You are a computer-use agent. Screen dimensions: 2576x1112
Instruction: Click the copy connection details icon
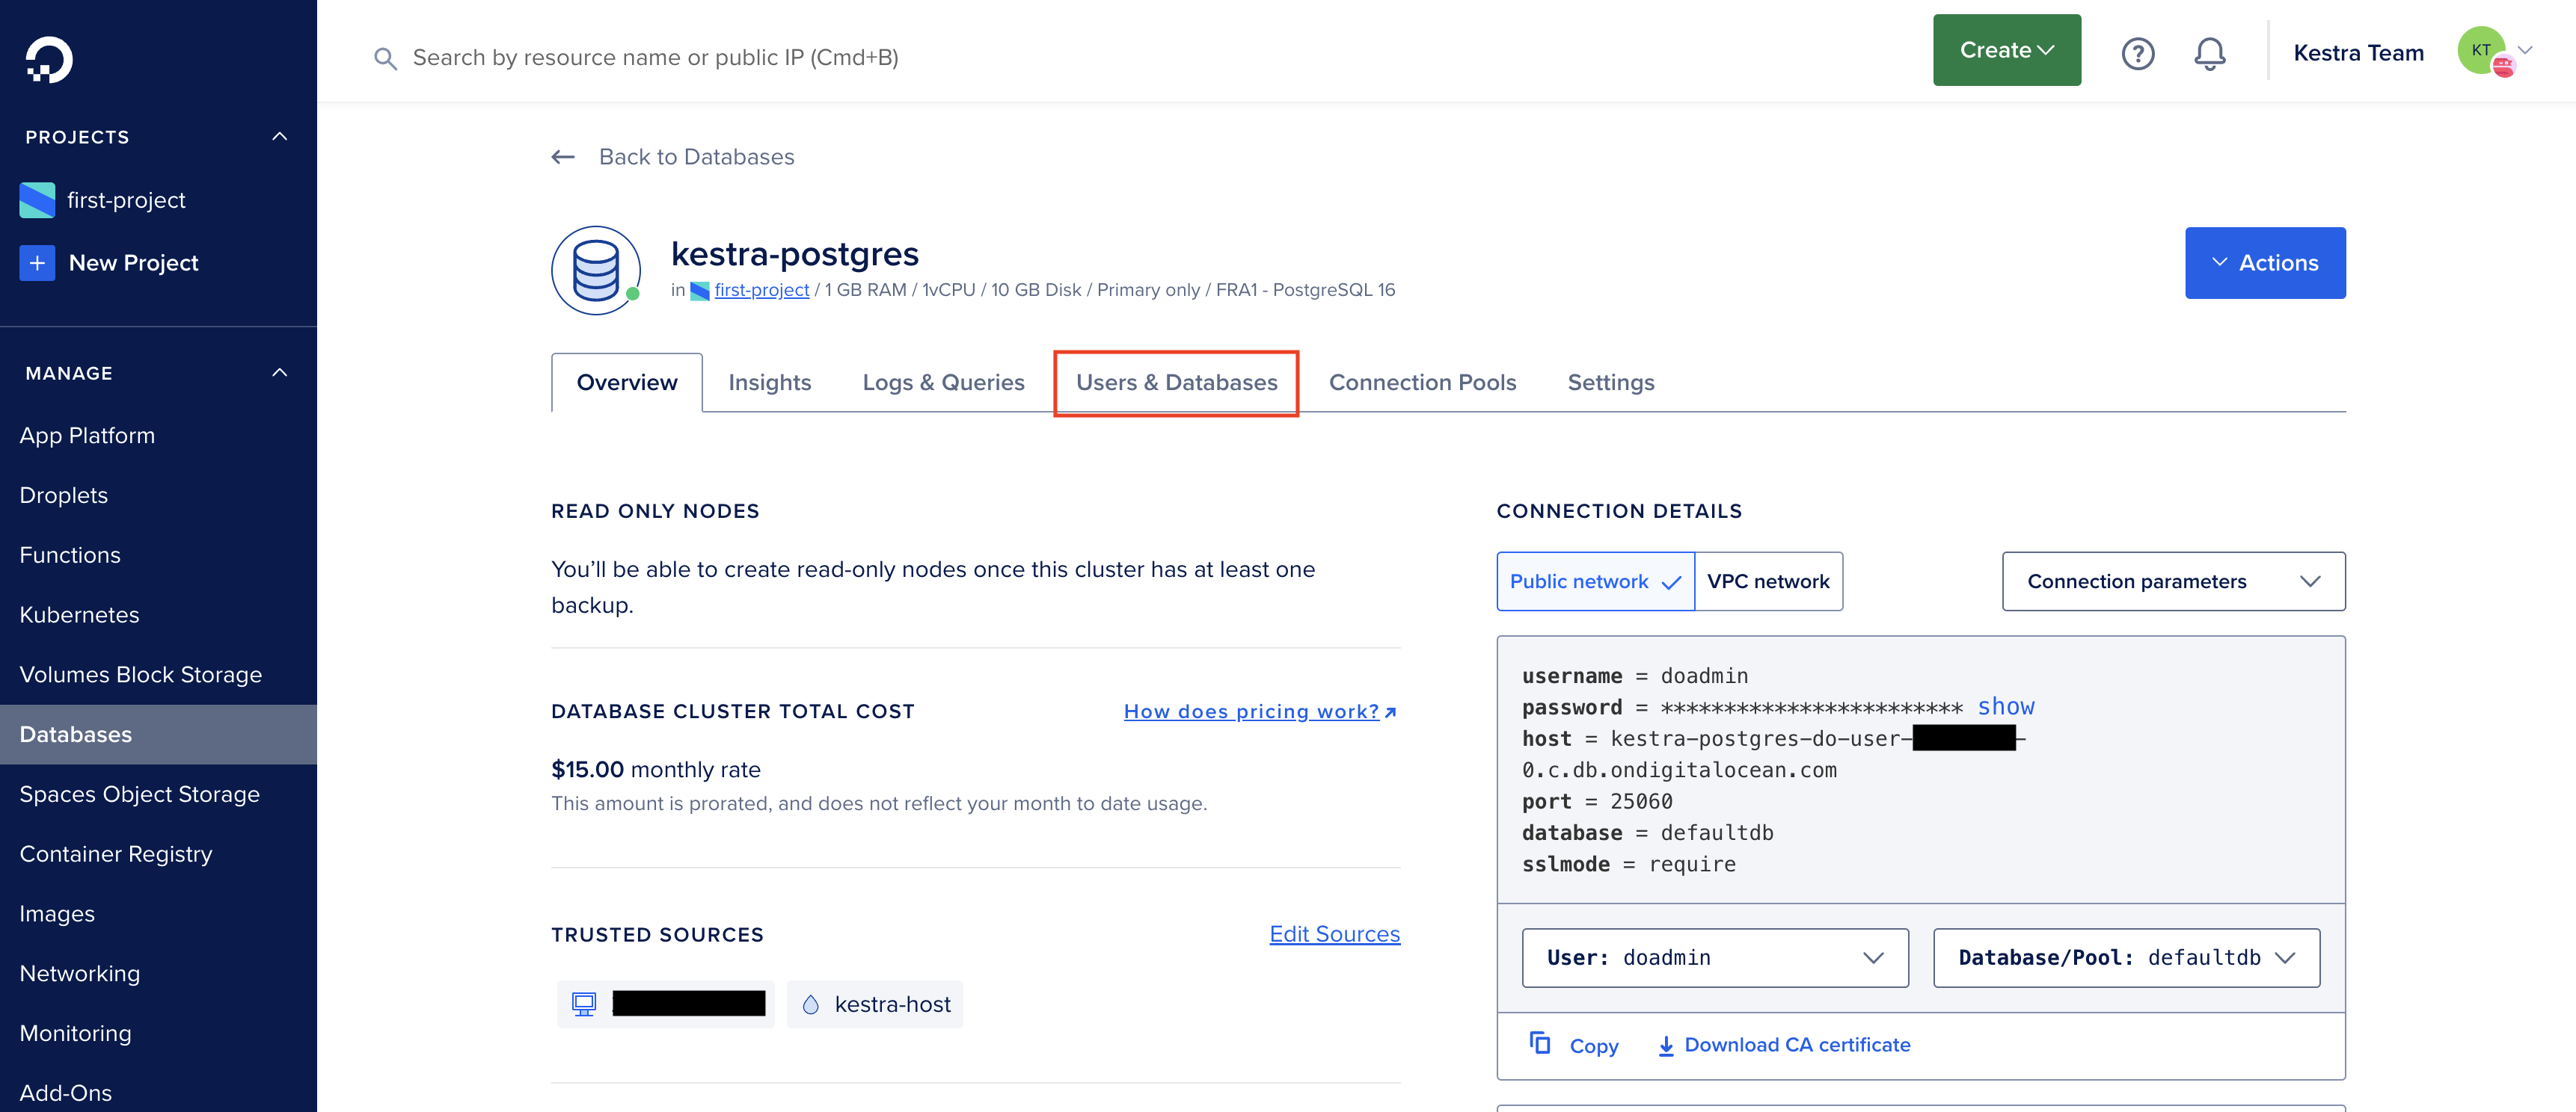(1540, 1043)
